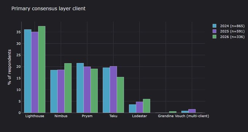248x132 pixels.
Task: Click the purple 2025 legend color swatch
Action: [214, 31]
